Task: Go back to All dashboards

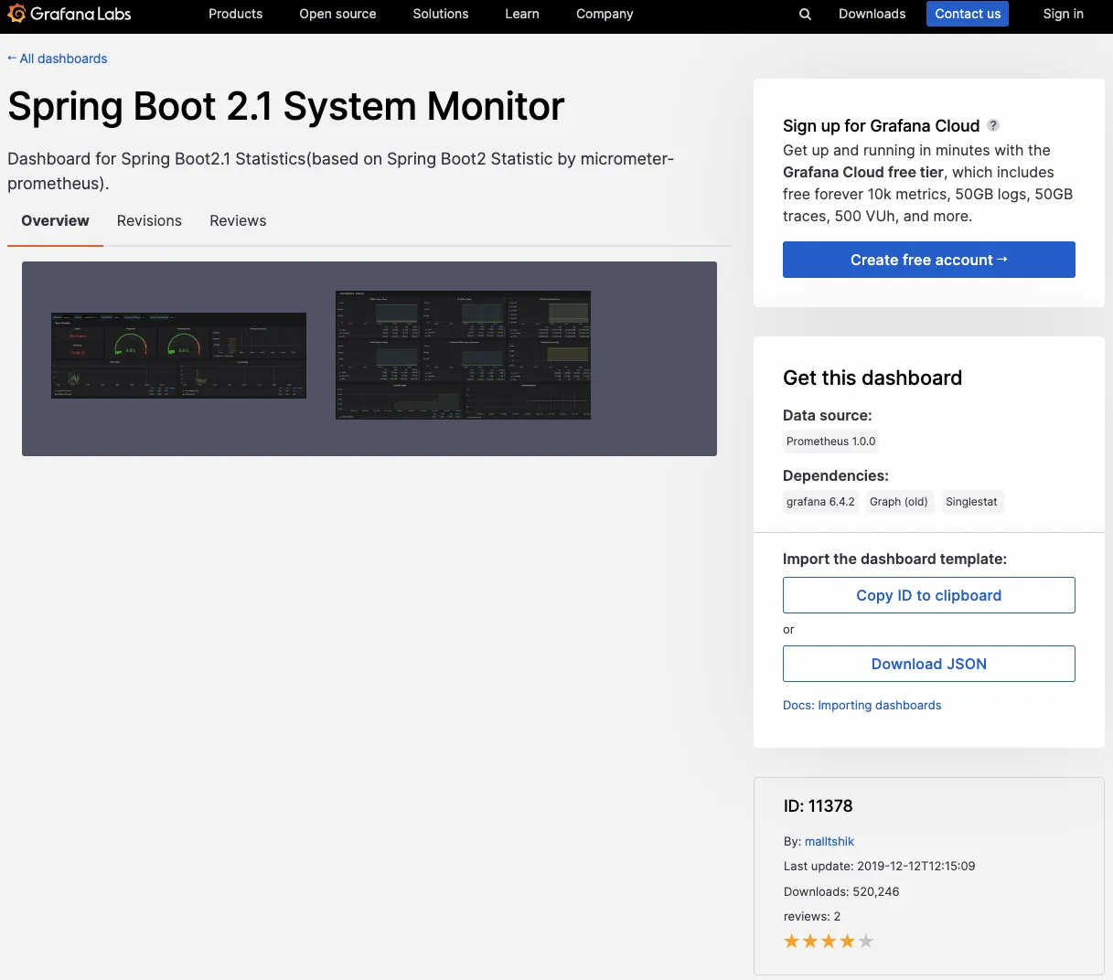Action: coord(58,59)
